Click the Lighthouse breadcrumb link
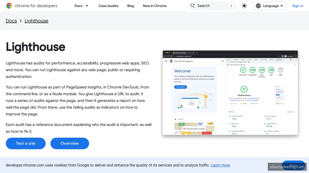 (36, 21)
